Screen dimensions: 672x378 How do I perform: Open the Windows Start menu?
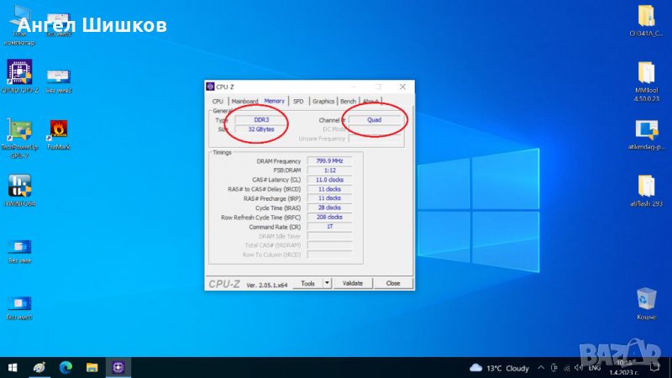coord(13,367)
